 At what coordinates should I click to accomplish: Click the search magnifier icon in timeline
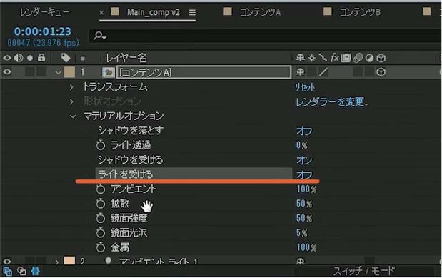point(99,36)
